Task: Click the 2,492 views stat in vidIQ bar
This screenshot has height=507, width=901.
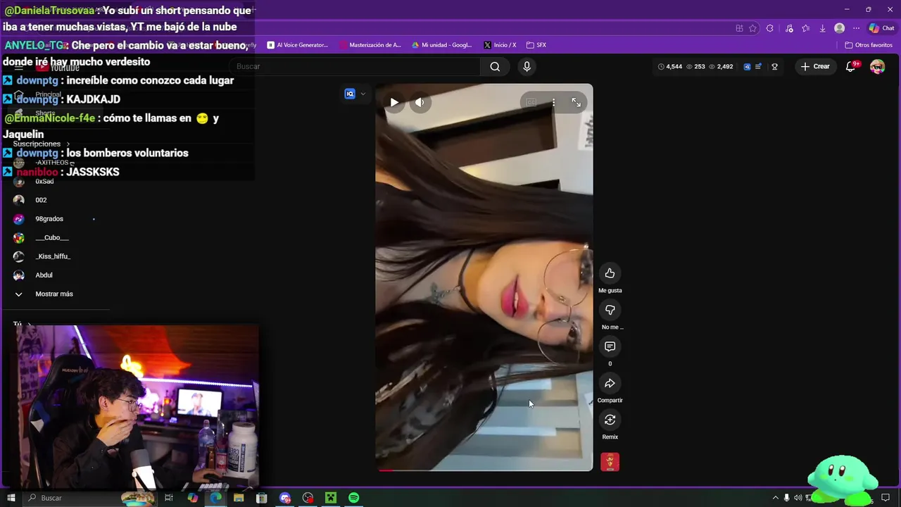Action: pyautogui.click(x=722, y=67)
